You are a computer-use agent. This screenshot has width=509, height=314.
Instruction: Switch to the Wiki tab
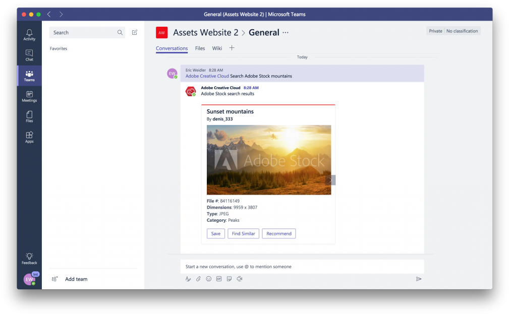tap(217, 48)
